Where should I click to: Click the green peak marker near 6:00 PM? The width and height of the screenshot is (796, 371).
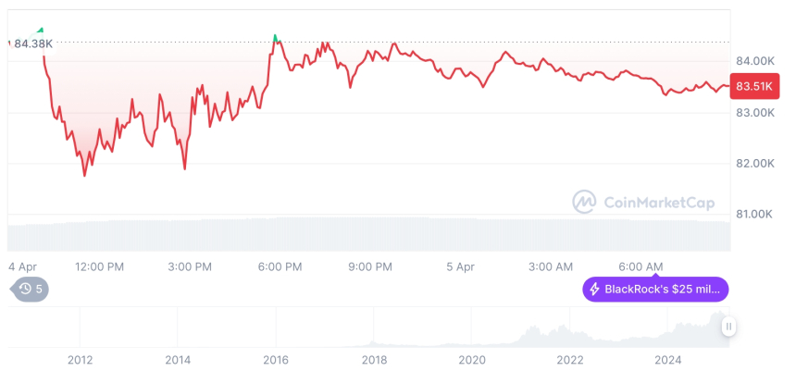click(275, 37)
